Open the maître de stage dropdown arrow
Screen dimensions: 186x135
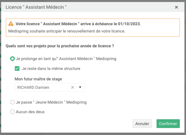click(80, 87)
